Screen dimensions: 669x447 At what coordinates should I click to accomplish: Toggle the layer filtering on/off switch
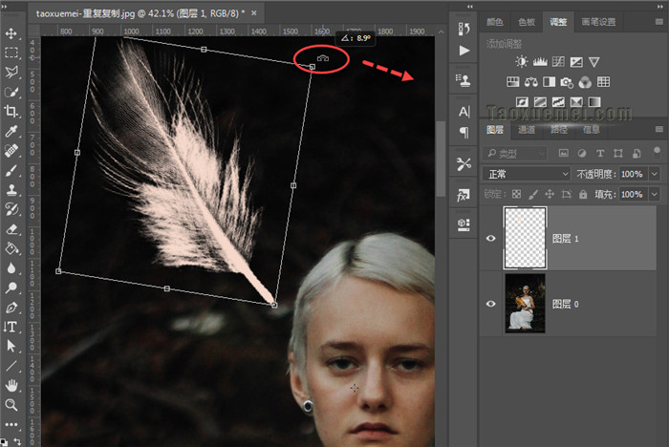pyautogui.click(x=657, y=153)
